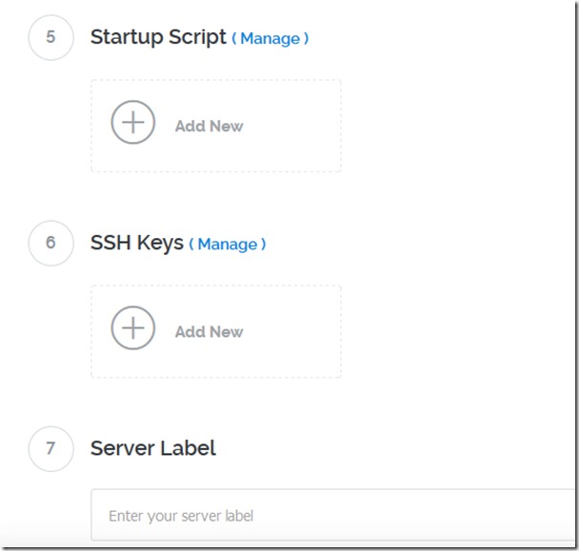Click the closing parenthesis after SSH Keys Manage
The height and width of the screenshot is (551, 579).
(x=264, y=245)
